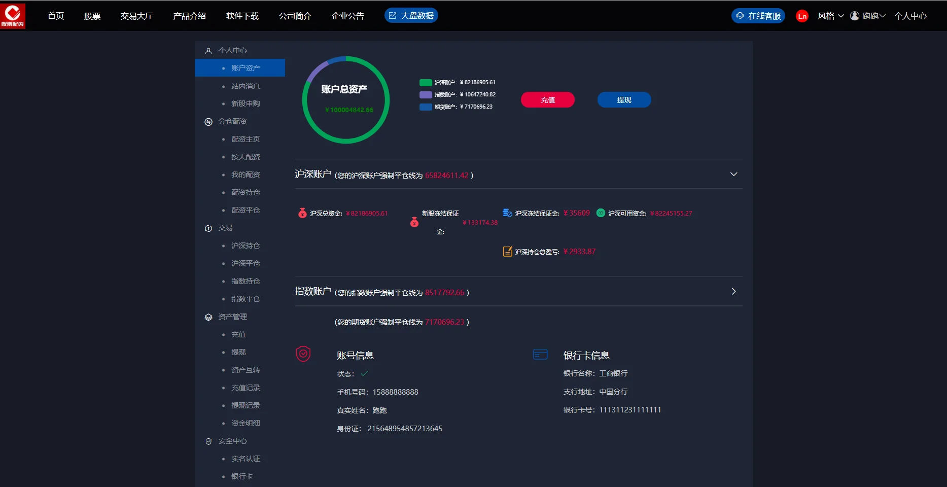Click the 个人中心 person icon in sidebar
Viewport: 947px width, 487px height.
pyautogui.click(x=208, y=51)
